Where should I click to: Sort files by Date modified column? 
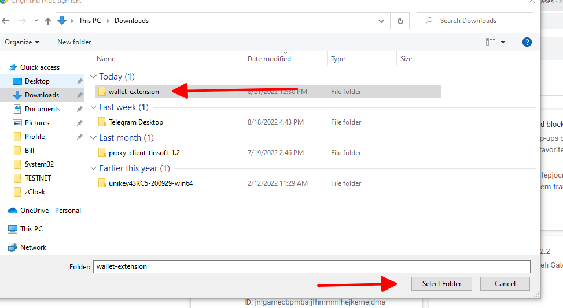(269, 59)
